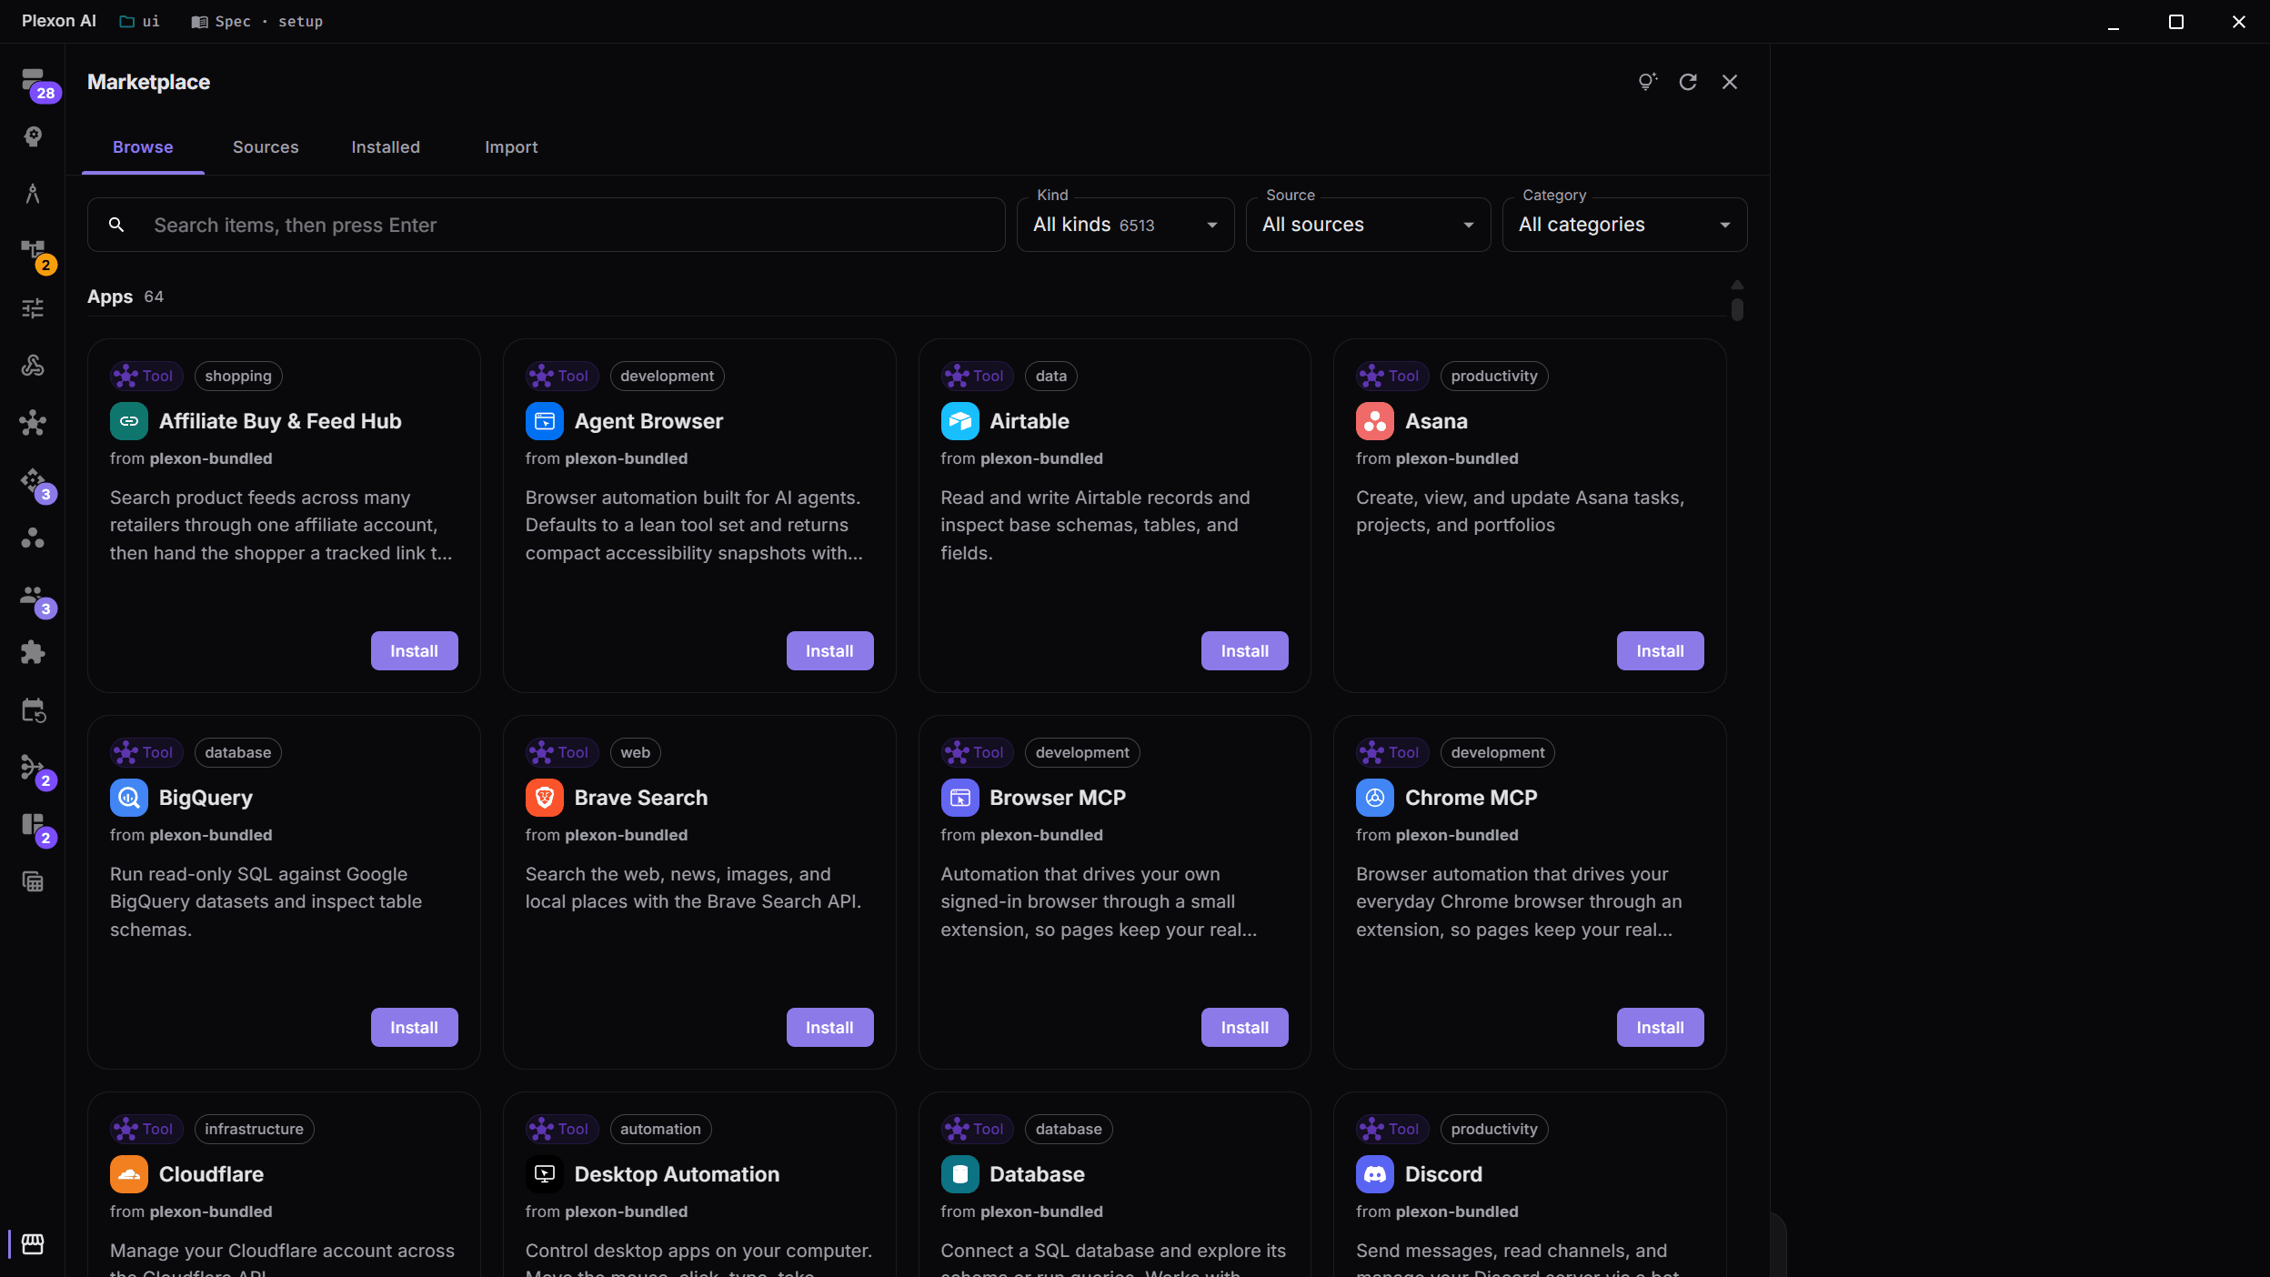Install Chrome MCP

tap(1660, 1028)
